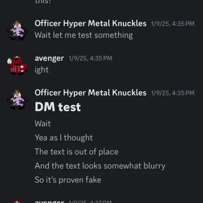The width and height of the screenshot is (203, 203).
Task: Select 'The text is out of place' message
Action: click(76, 152)
